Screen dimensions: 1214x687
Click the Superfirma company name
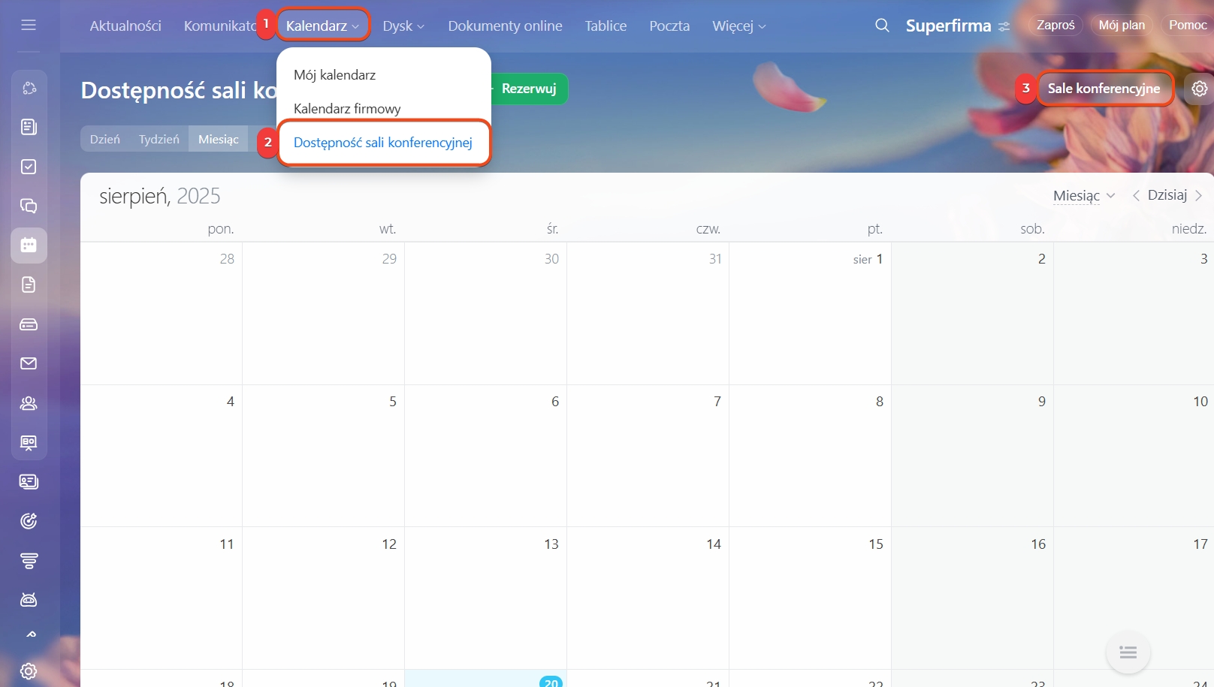coord(948,26)
